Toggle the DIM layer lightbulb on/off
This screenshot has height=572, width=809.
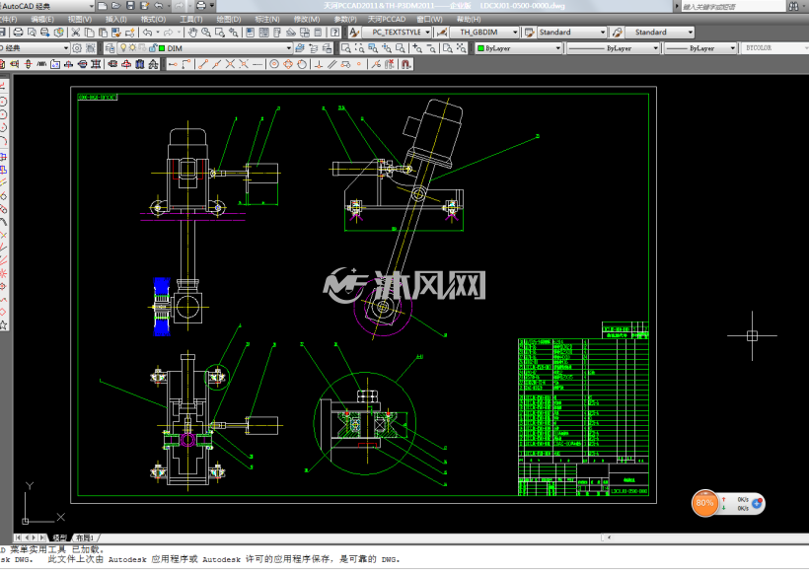pyautogui.click(x=123, y=48)
